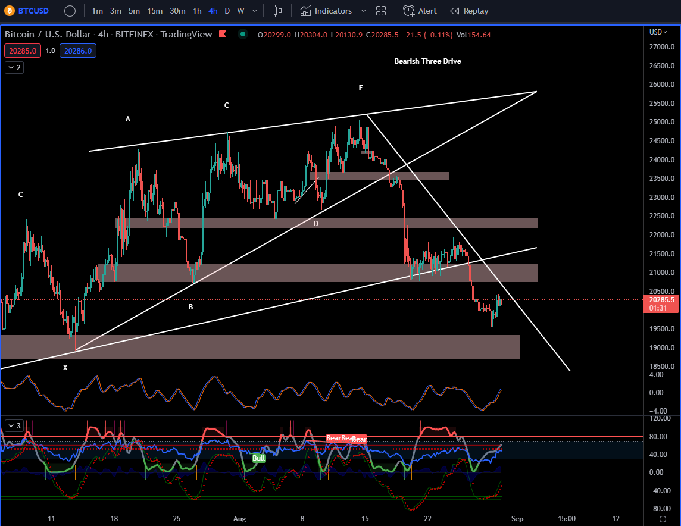The width and height of the screenshot is (681, 526).
Task: Select the 15m timeframe
Action: (x=155, y=11)
